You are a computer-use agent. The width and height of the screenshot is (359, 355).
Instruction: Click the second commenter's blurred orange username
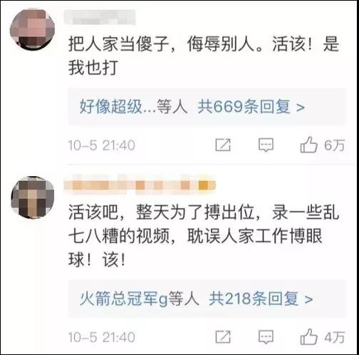click(140, 185)
